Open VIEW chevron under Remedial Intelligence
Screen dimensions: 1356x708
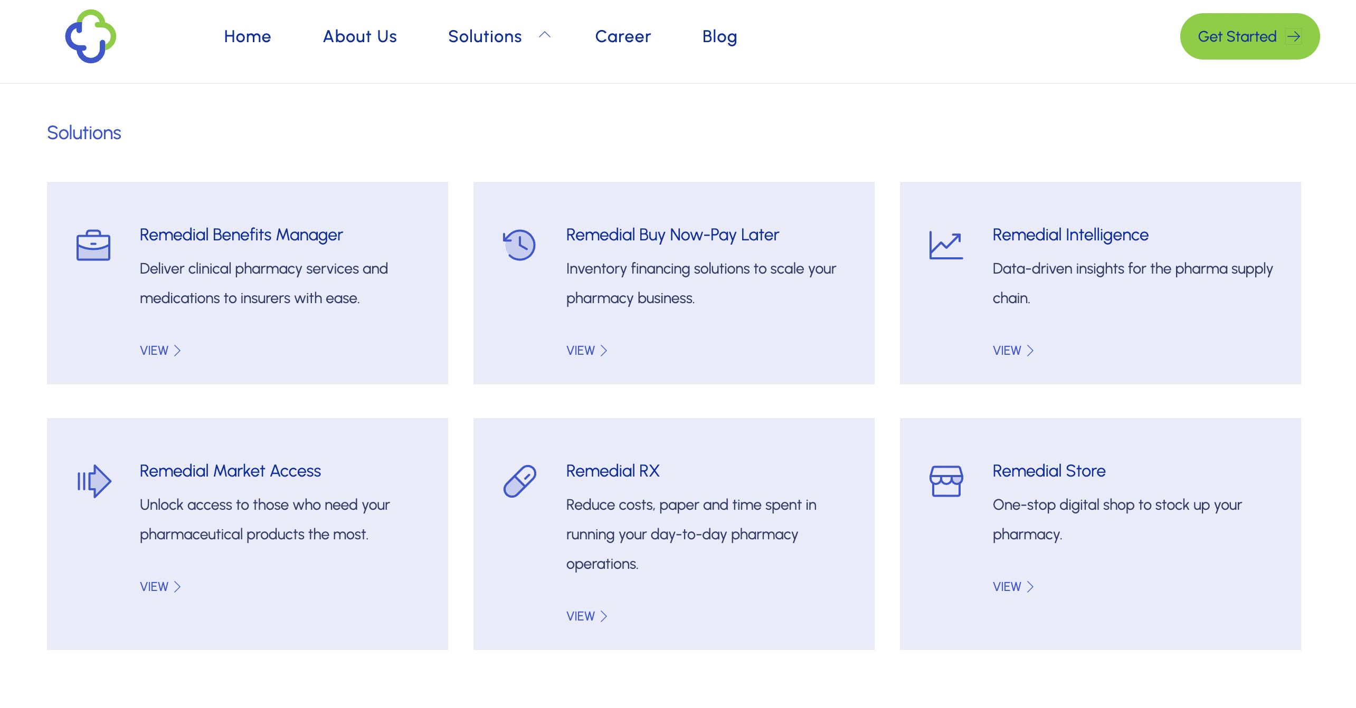point(1030,351)
